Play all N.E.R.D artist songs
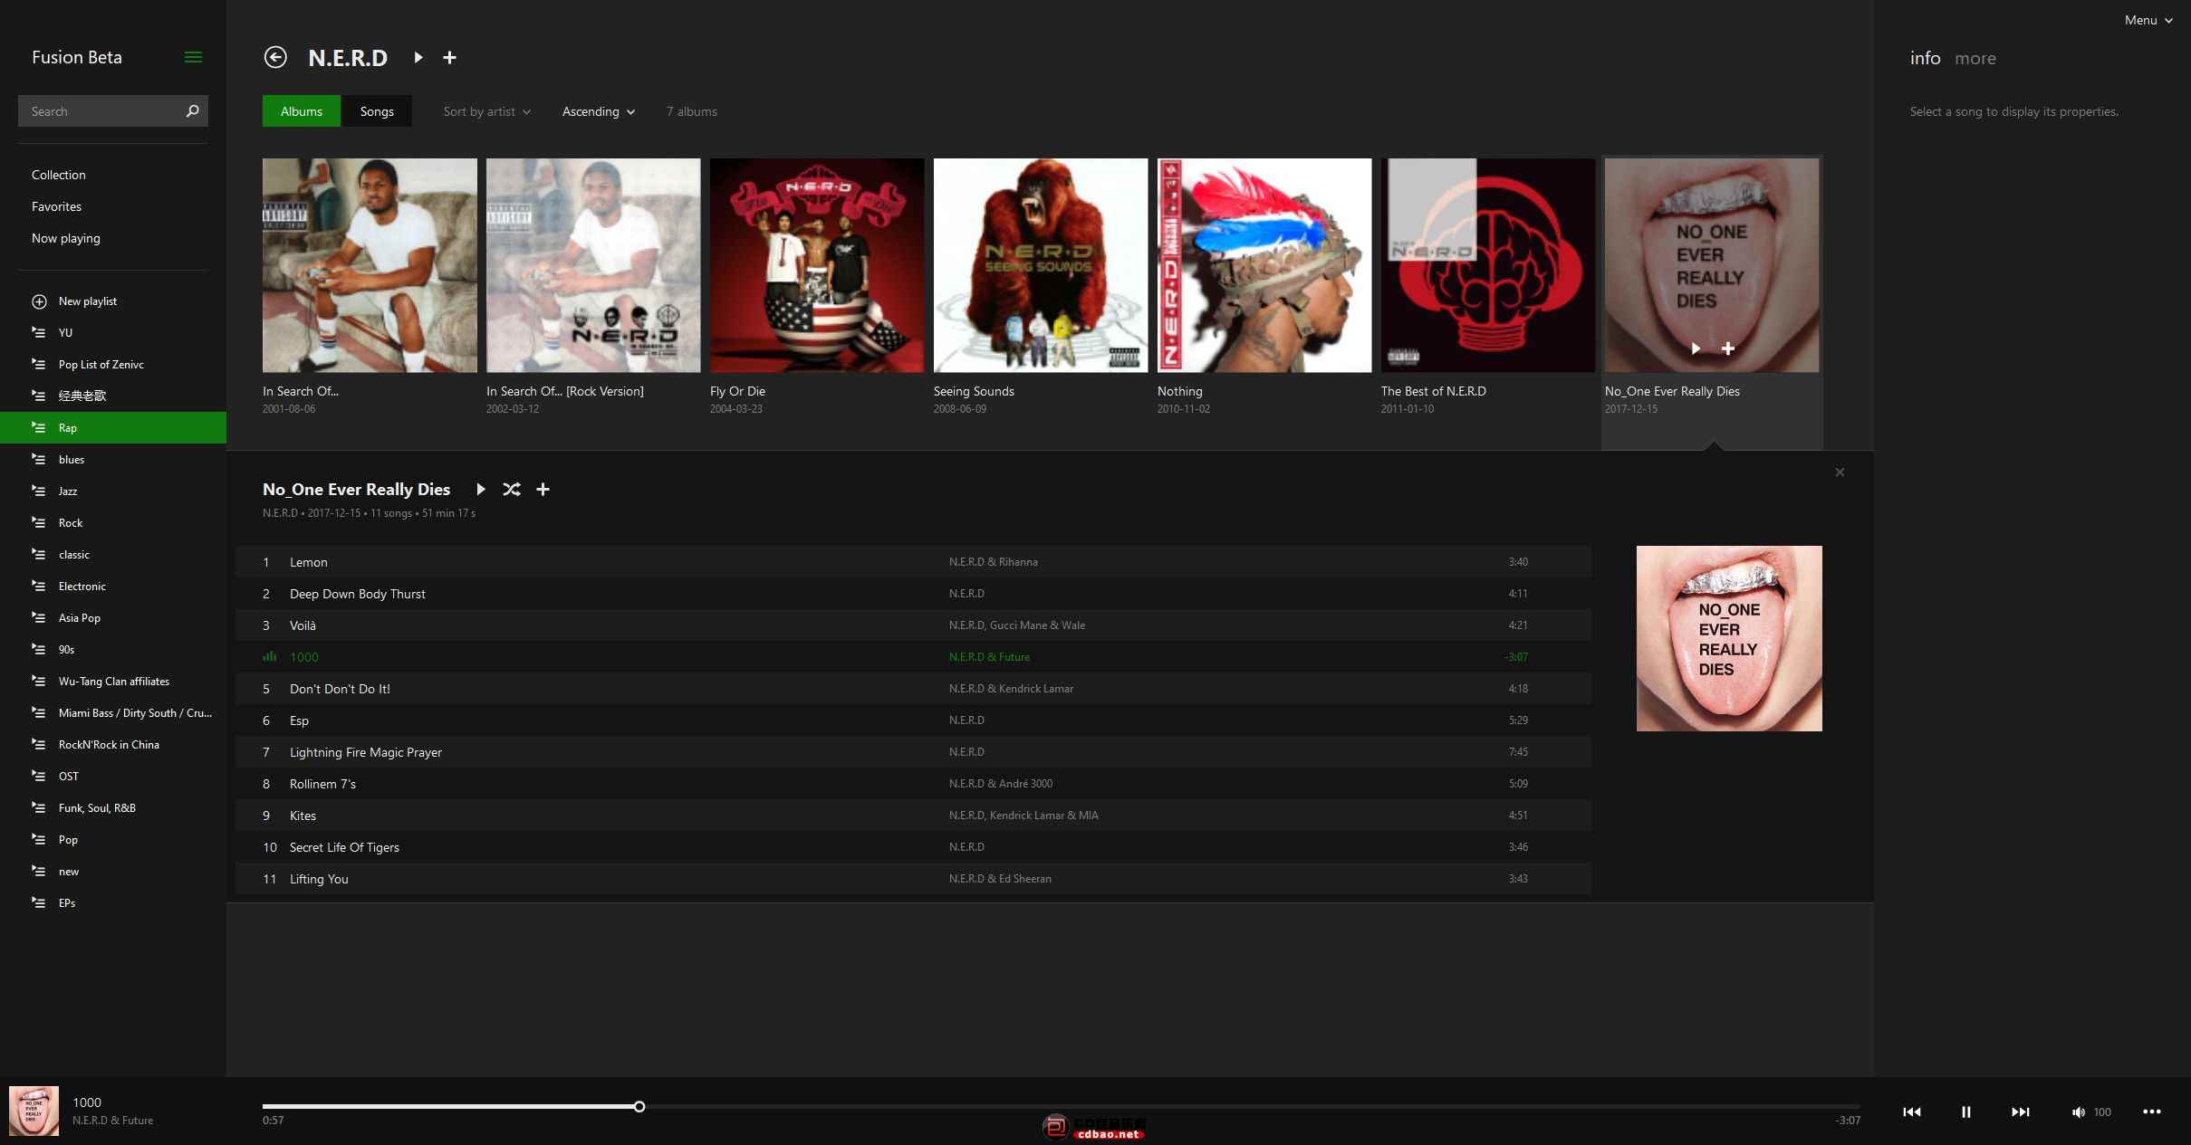The image size is (2191, 1145). coord(418,57)
